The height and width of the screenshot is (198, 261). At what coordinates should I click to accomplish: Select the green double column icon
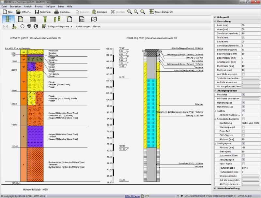tap(57, 19)
